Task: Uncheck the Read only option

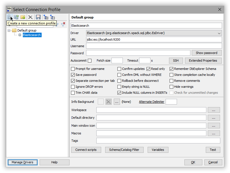Action: [x=148, y=69]
